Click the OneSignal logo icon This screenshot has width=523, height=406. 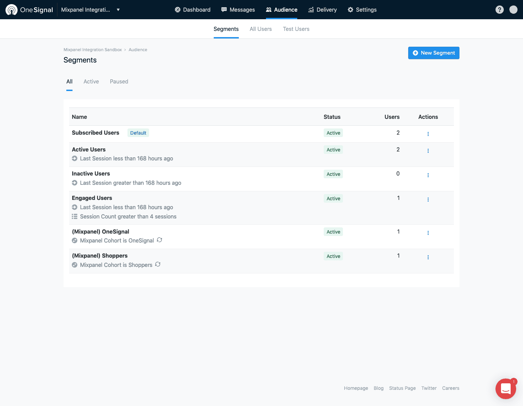click(x=12, y=10)
